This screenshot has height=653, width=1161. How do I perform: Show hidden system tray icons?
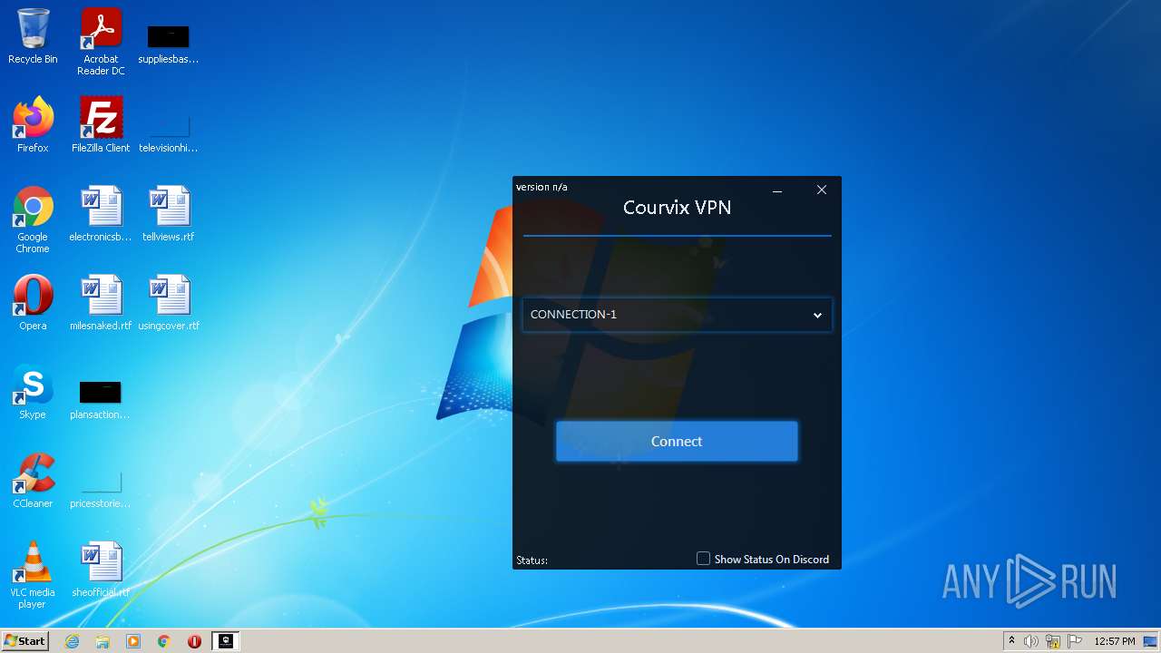(x=1011, y=641)
